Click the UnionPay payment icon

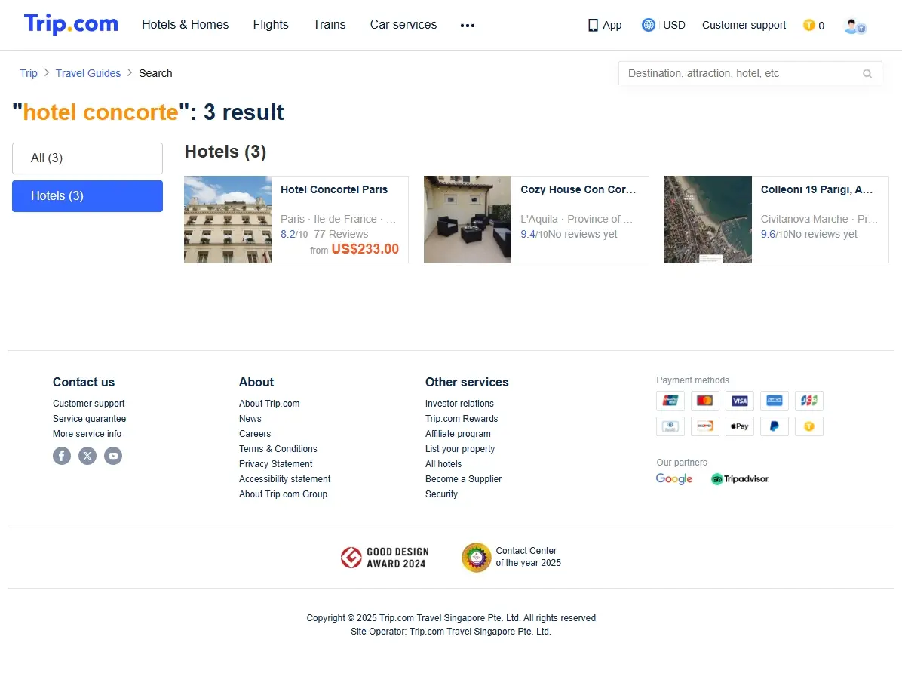point(670,401)
